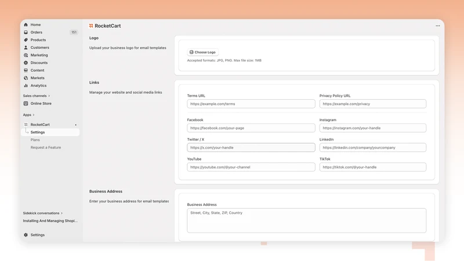The height and width of the screenshot is (261, 464).
Task: Open Request a Feature link
Action: point(46,147)
